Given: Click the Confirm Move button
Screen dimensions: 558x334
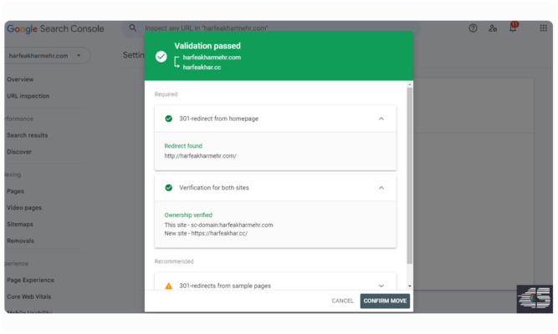Looking at the screenshot, I should tap(385, 301).
